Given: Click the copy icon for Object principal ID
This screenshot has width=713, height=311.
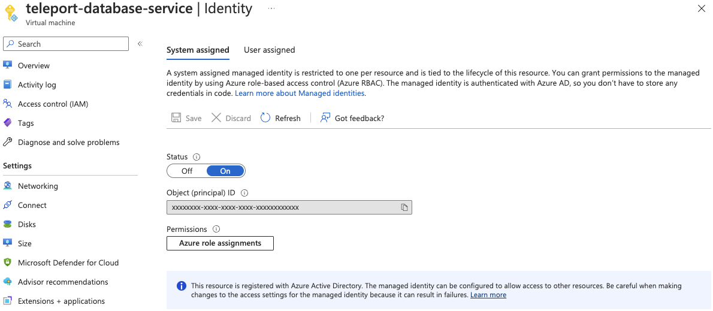Looking at the screenshot, I should pos(404,207).
